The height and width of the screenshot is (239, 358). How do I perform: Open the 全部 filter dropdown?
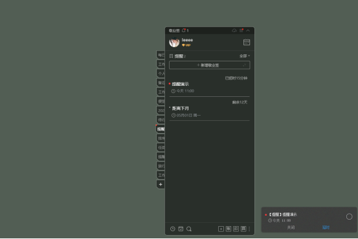(x=245, y=56)
